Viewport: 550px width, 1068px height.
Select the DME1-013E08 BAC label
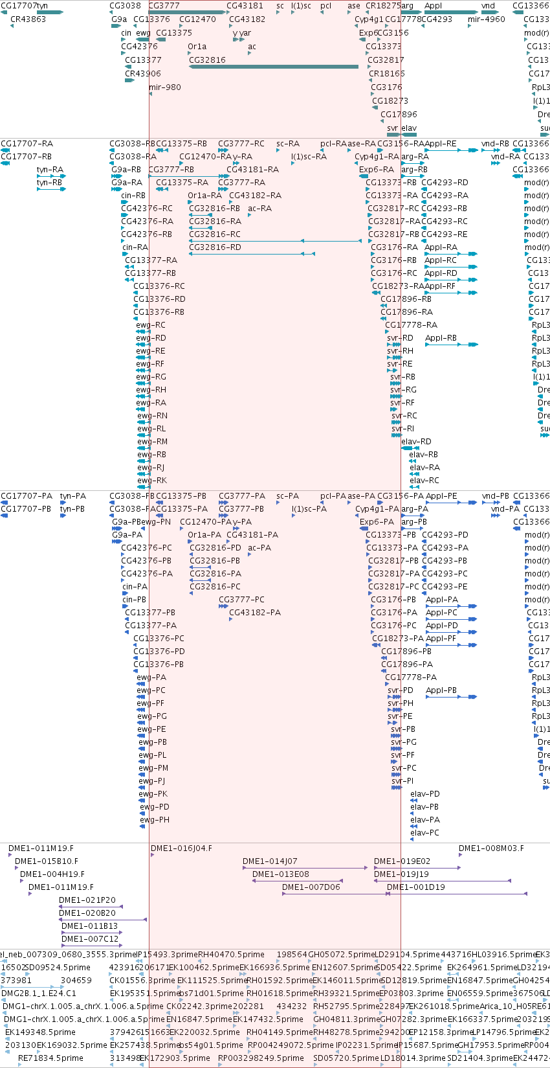(281, 874)
